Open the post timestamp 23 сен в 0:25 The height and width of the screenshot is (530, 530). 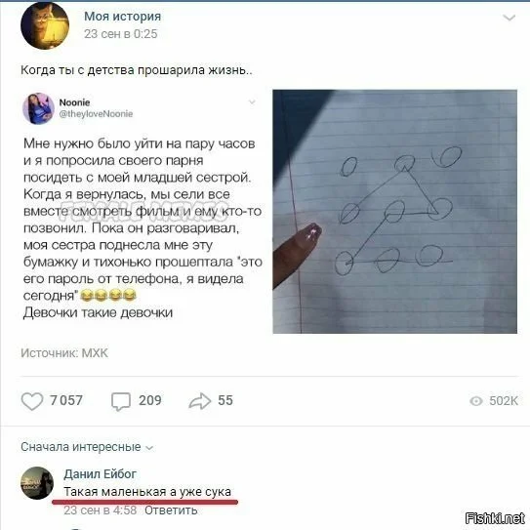coord(121,34)
